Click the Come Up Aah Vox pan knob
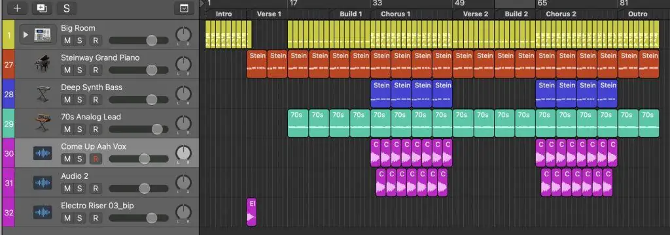This screenshot has width=670, height=235. 183,153
